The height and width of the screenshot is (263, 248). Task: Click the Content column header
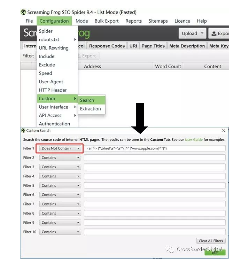[x=206, y=67]
